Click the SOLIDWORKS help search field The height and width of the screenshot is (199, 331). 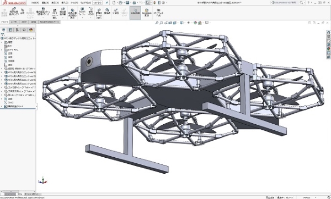tap(285, 3)
